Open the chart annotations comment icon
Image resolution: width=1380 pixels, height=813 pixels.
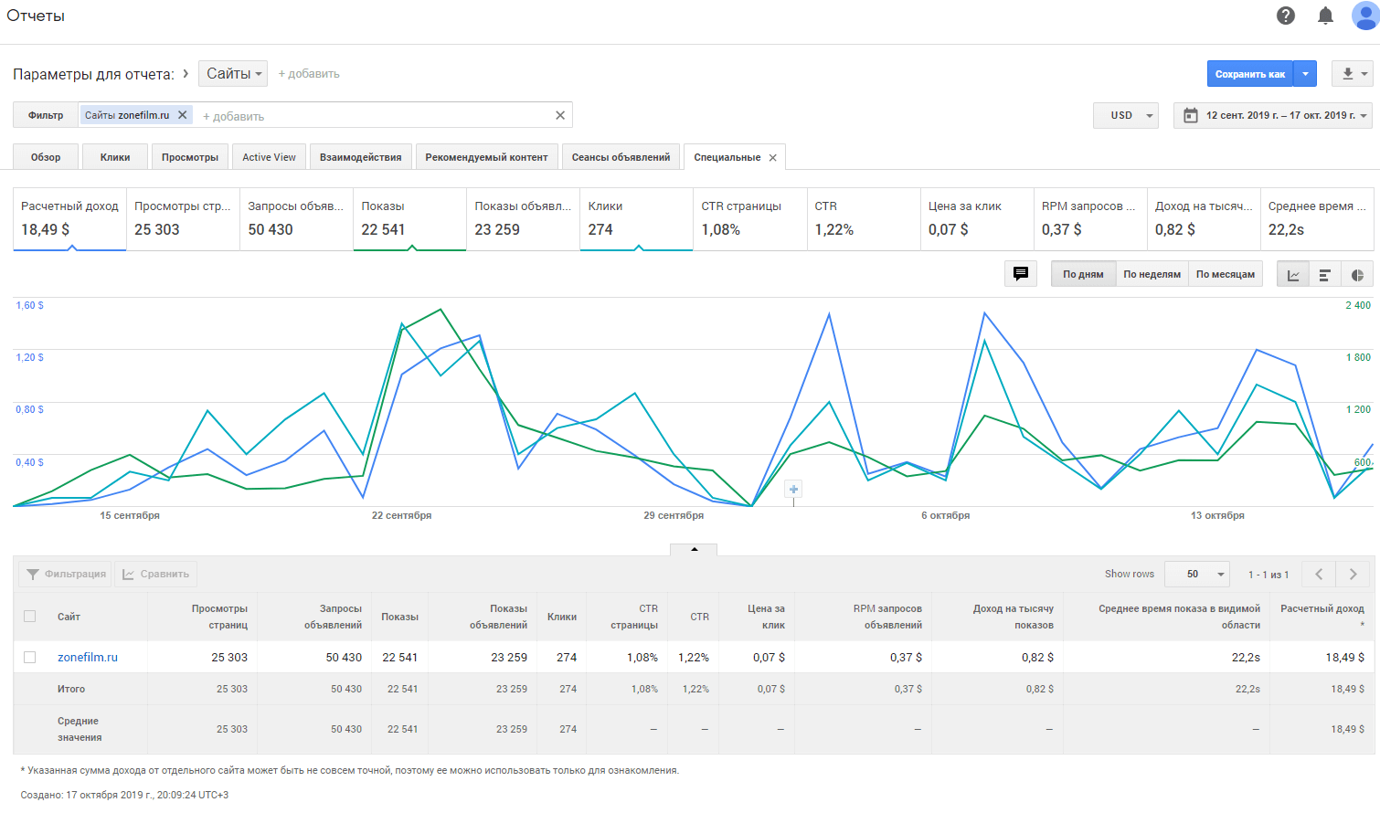tap(1020, 274)
